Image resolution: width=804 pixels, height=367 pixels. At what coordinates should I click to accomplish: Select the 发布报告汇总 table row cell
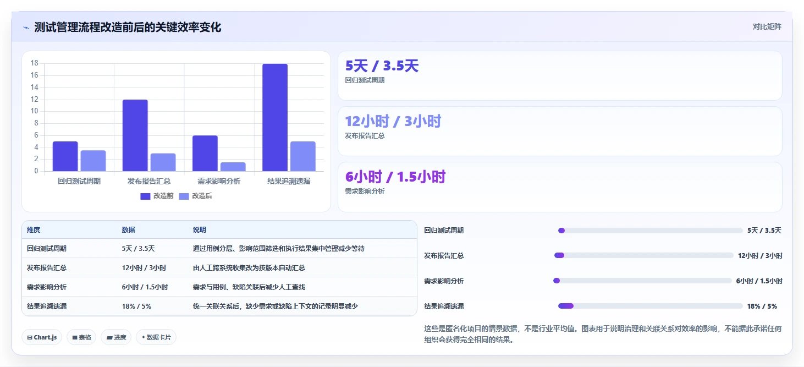(47, 268)
